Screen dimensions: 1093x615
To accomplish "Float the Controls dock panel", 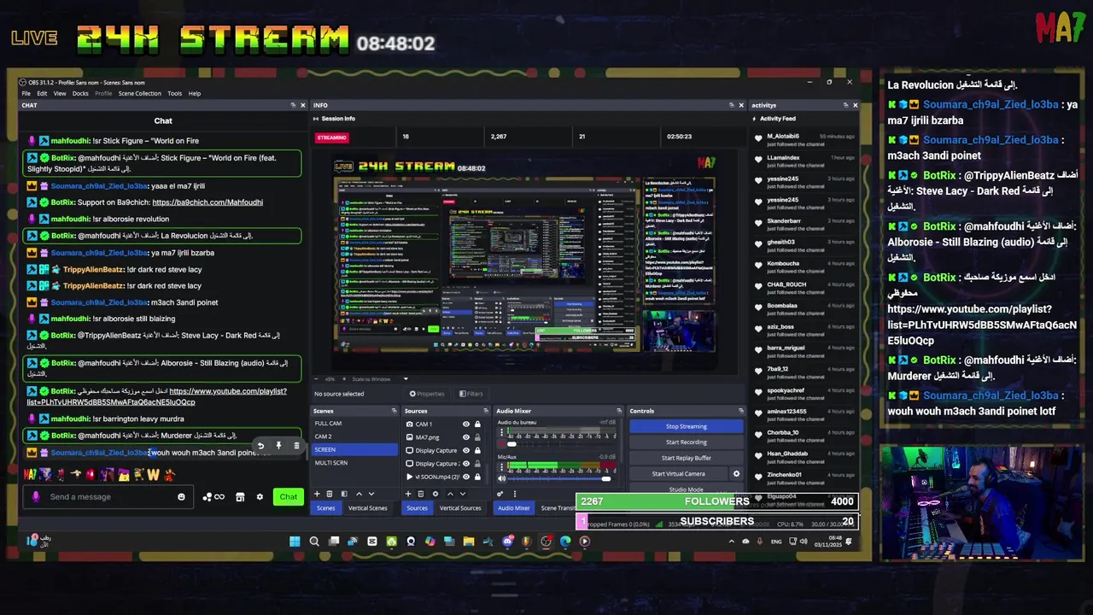I will click(740, 411).
